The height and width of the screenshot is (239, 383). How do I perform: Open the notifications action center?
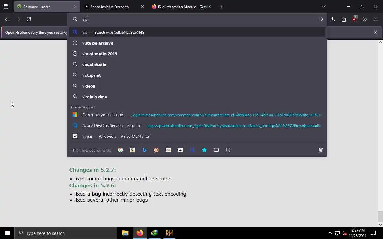pos(373,233)
